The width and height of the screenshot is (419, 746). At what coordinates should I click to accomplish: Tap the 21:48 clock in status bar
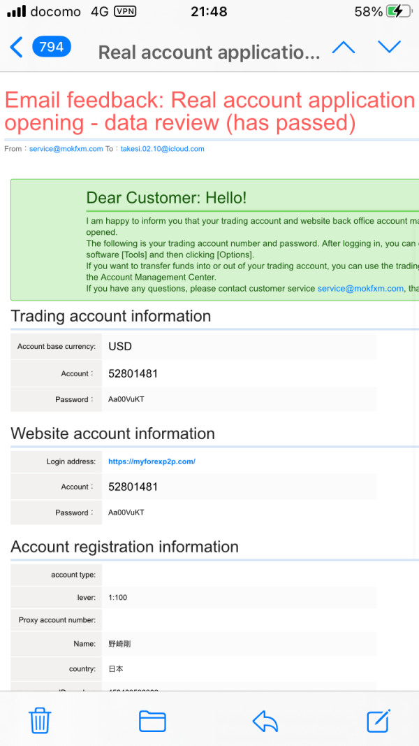[209, 12]
